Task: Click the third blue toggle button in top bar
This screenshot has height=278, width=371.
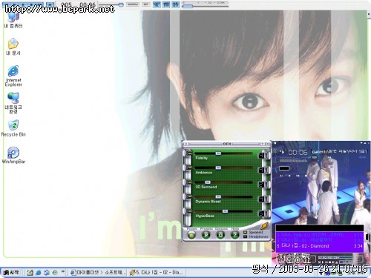Action: coord(175,4)
